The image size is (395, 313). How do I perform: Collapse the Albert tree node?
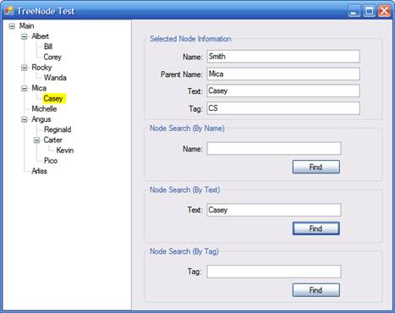(x=25, y=36)
